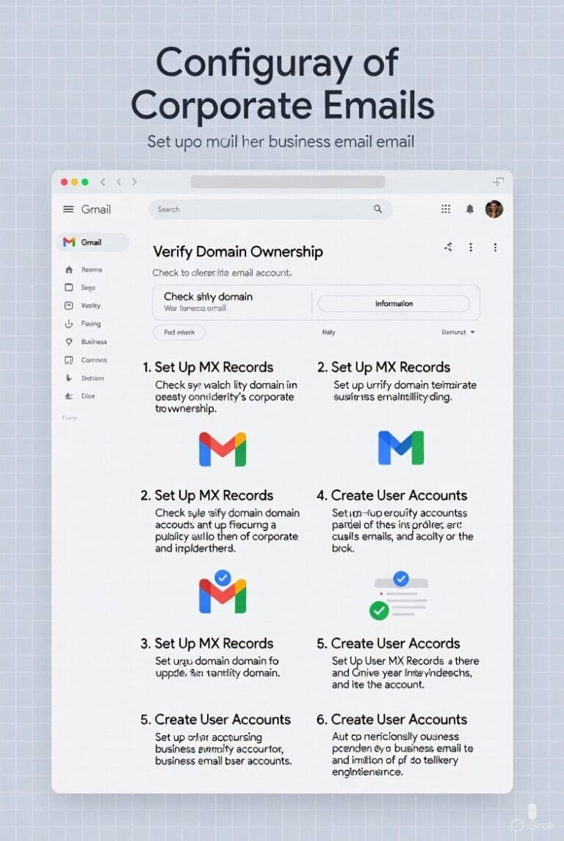Click the Naly label
This screenshot has width=564, height=841.
328,332
